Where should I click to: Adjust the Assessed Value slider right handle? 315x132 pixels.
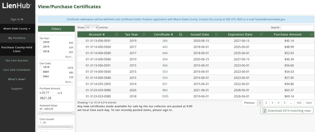coord(73,113)
